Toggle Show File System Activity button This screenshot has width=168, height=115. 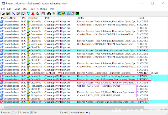[64, 13]
